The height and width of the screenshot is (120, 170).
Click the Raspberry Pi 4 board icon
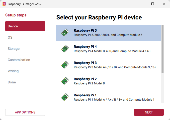[65, 49]
